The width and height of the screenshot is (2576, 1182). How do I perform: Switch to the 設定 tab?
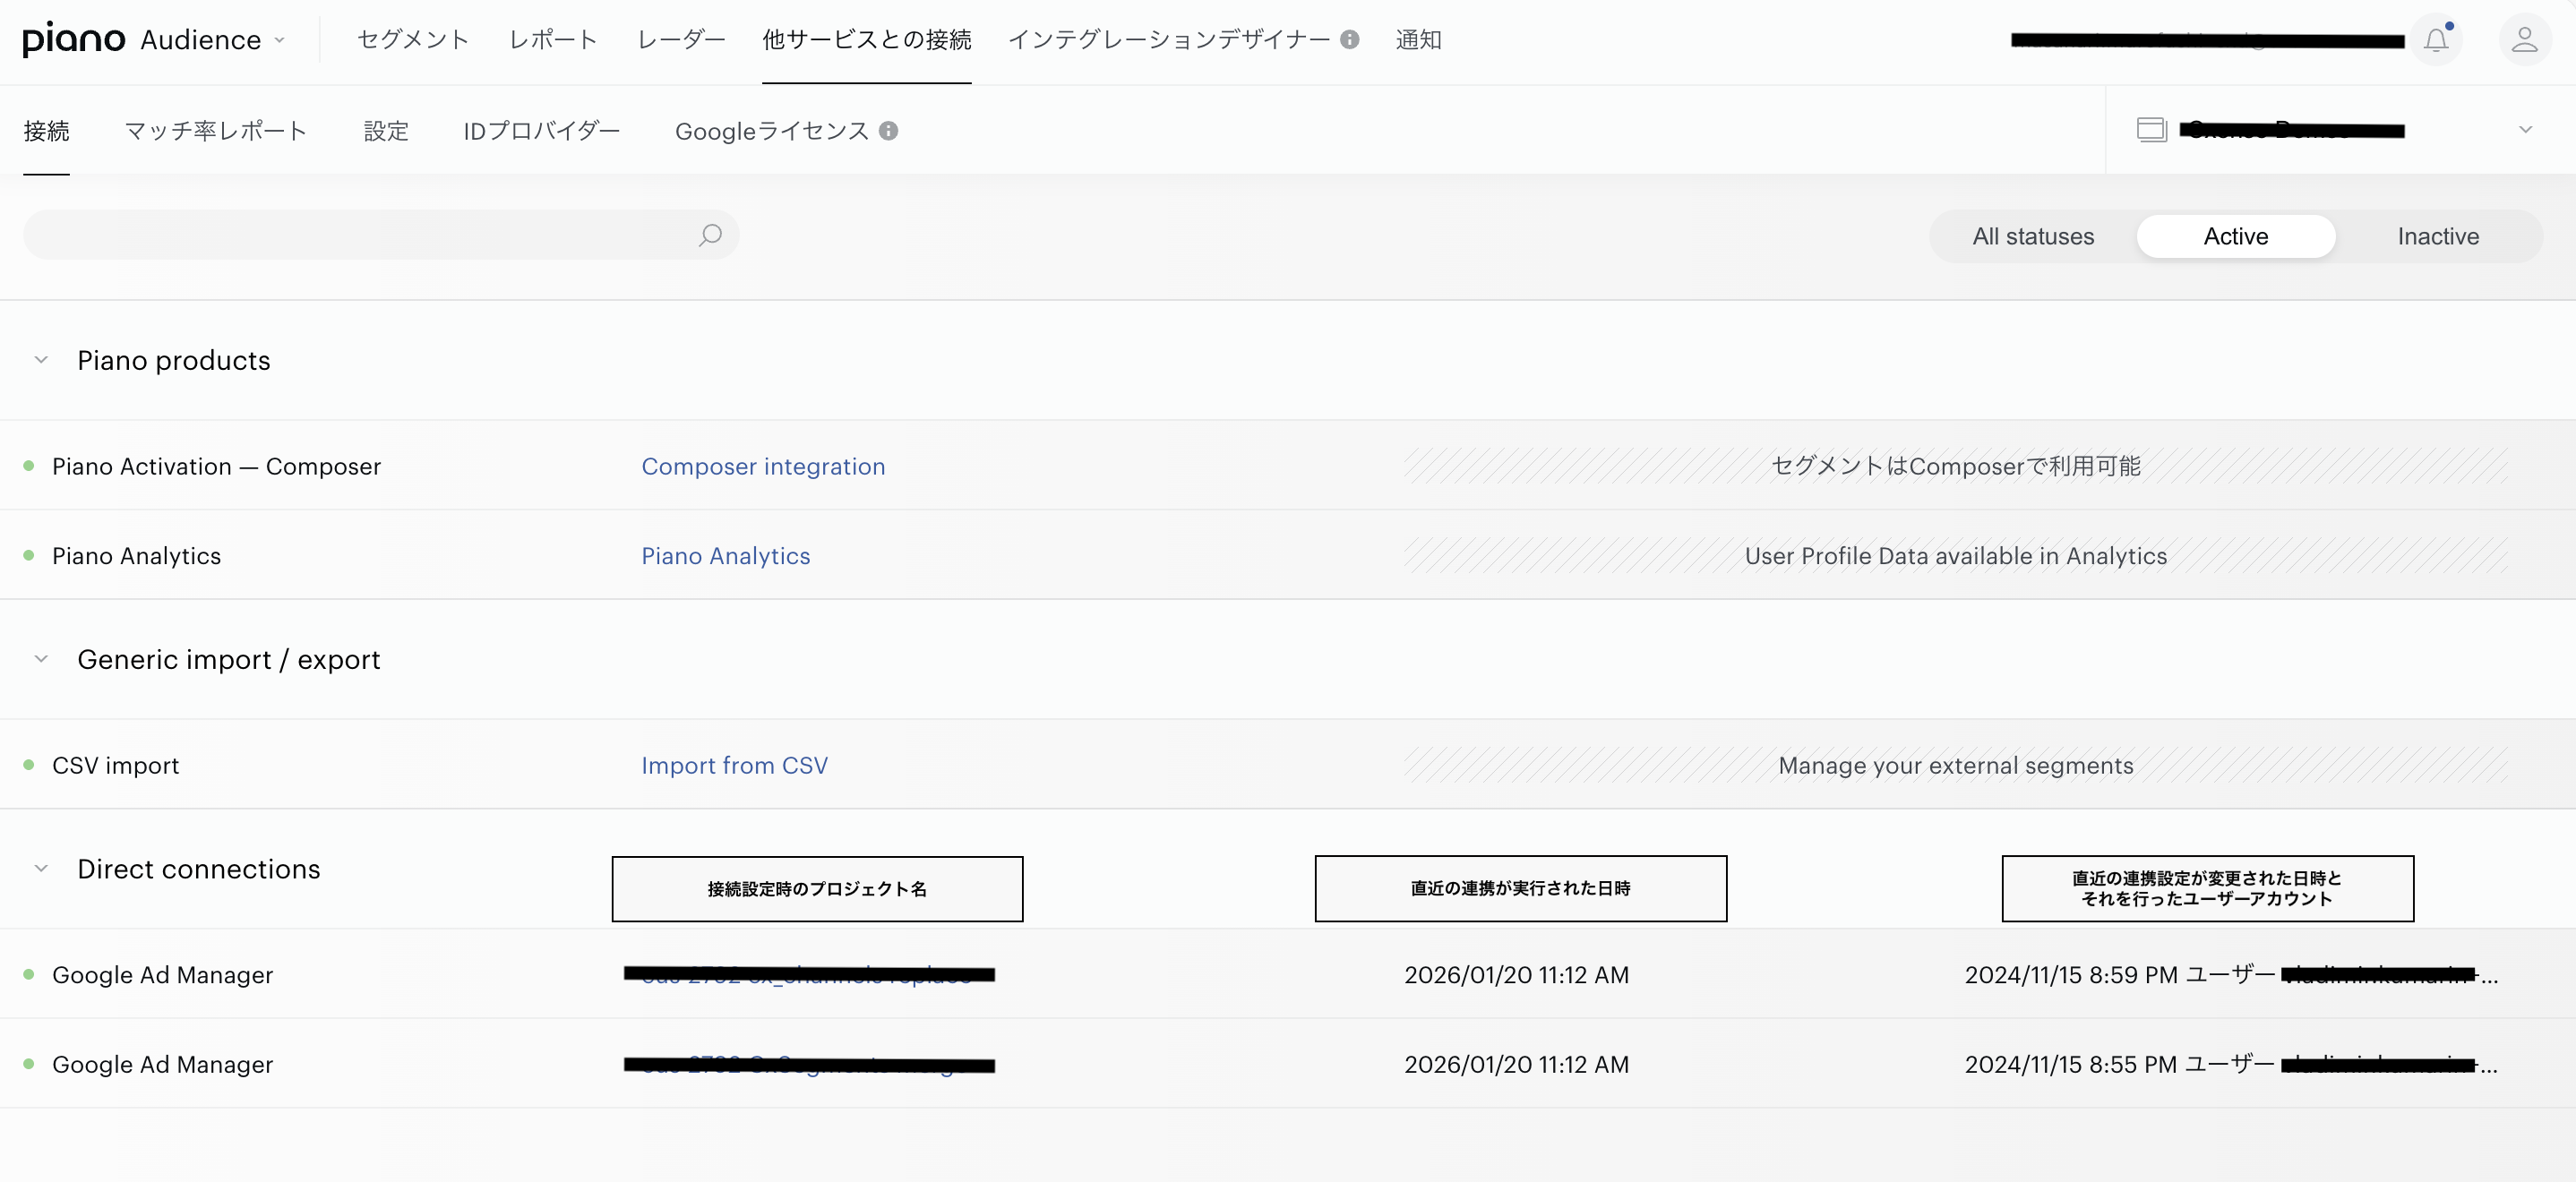[386, 131]
